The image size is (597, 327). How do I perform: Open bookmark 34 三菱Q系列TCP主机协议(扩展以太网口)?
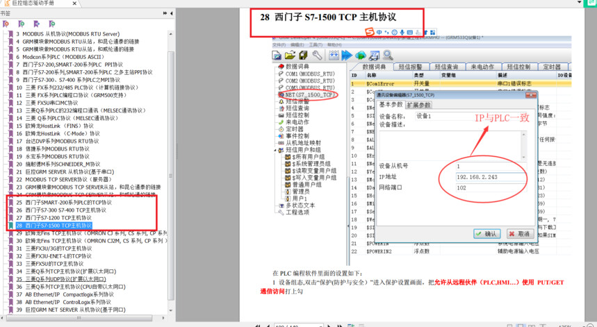(66, 271)
